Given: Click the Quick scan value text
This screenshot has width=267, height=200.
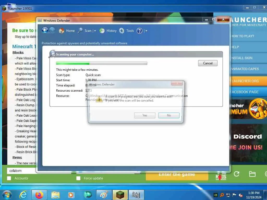Looking at the screenshot, I should click(93, 75).
